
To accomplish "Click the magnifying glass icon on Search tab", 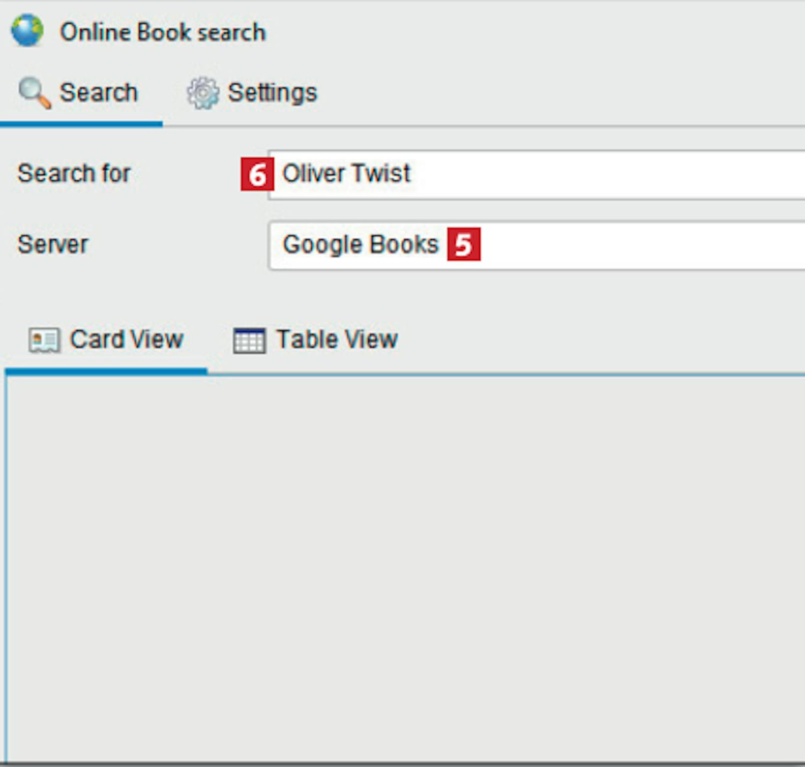I will (34, 93).
